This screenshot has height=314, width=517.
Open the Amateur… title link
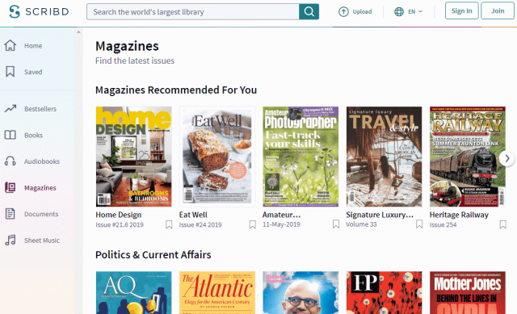pyautogui.click(x=281, y=215)
